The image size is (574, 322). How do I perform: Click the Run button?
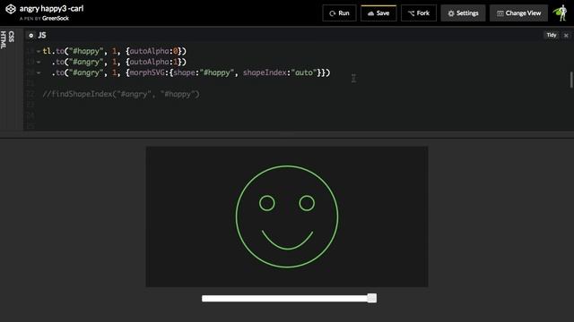(339, 13)
